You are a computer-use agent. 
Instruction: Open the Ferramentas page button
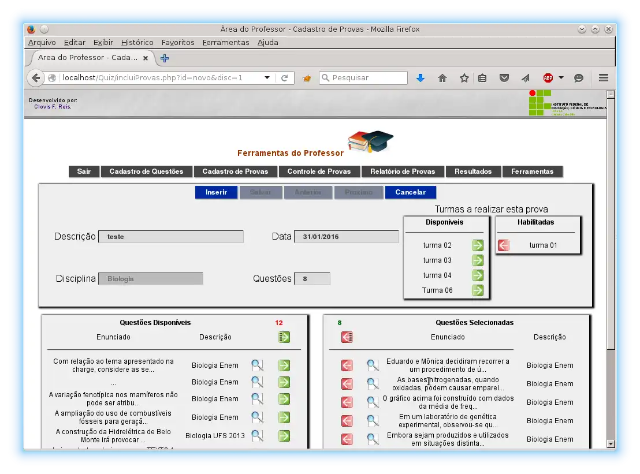click(533, 171)
